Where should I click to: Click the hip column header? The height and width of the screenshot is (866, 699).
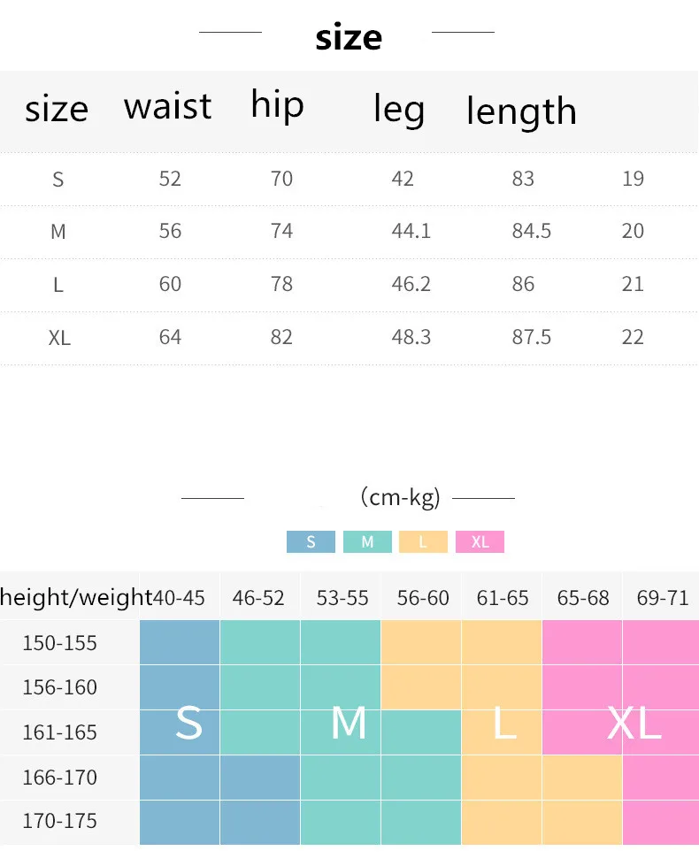(277, 104)
